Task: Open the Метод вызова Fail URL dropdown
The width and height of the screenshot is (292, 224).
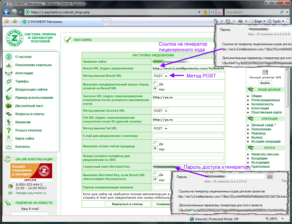Action: (x=160, y=128)
